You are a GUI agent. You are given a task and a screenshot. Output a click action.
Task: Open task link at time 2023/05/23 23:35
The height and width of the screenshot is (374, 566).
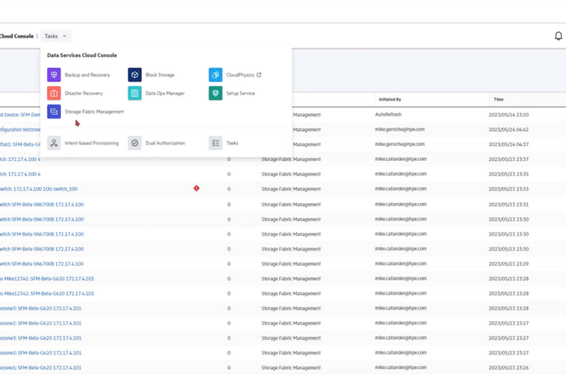pos(20,174)
